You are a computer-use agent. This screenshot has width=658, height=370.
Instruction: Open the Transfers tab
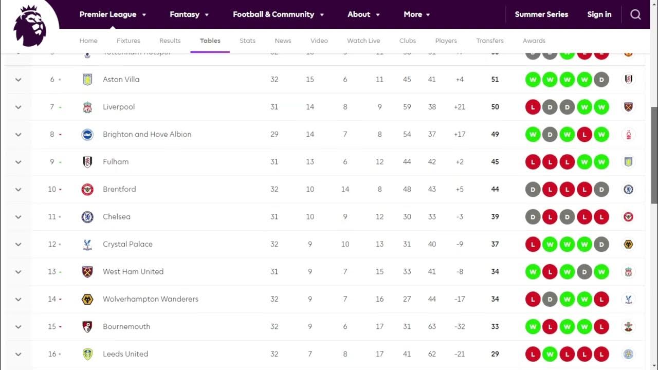click(490, 41)
